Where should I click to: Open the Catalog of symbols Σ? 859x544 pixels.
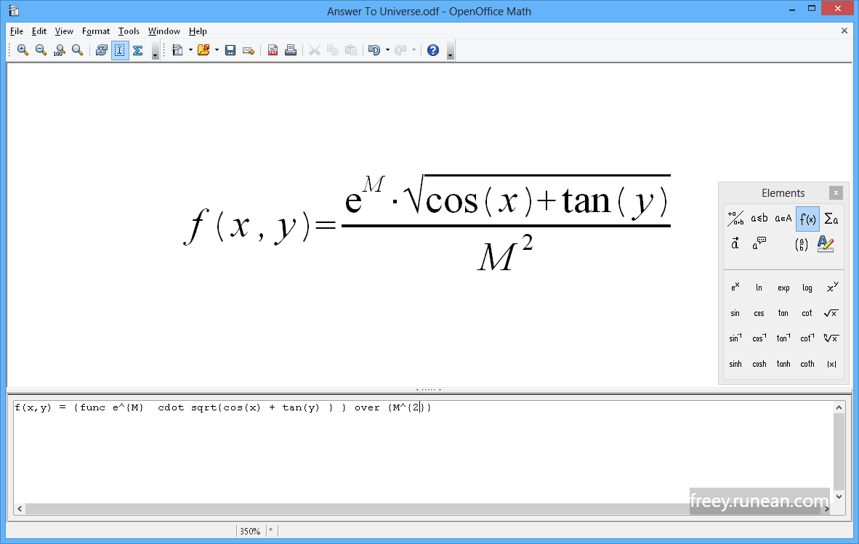tap(137, 50)
